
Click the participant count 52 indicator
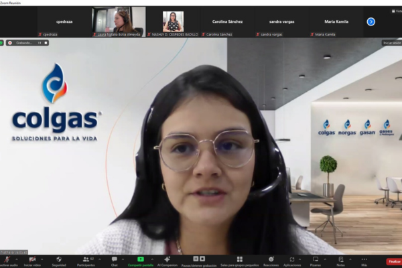(x=92, y=259)
